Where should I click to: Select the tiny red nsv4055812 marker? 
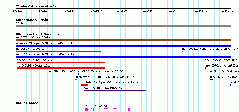pos(183,51)
